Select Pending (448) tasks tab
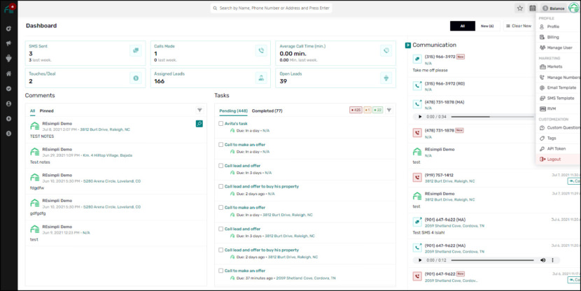The height and width of the screenshot is (291, 581). [x=233, y=111]
